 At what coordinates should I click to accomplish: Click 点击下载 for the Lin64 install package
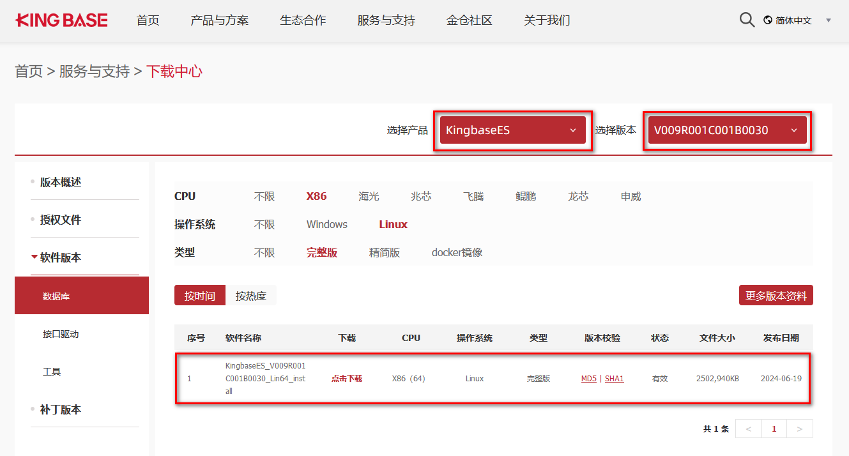(x=347, y=379)
